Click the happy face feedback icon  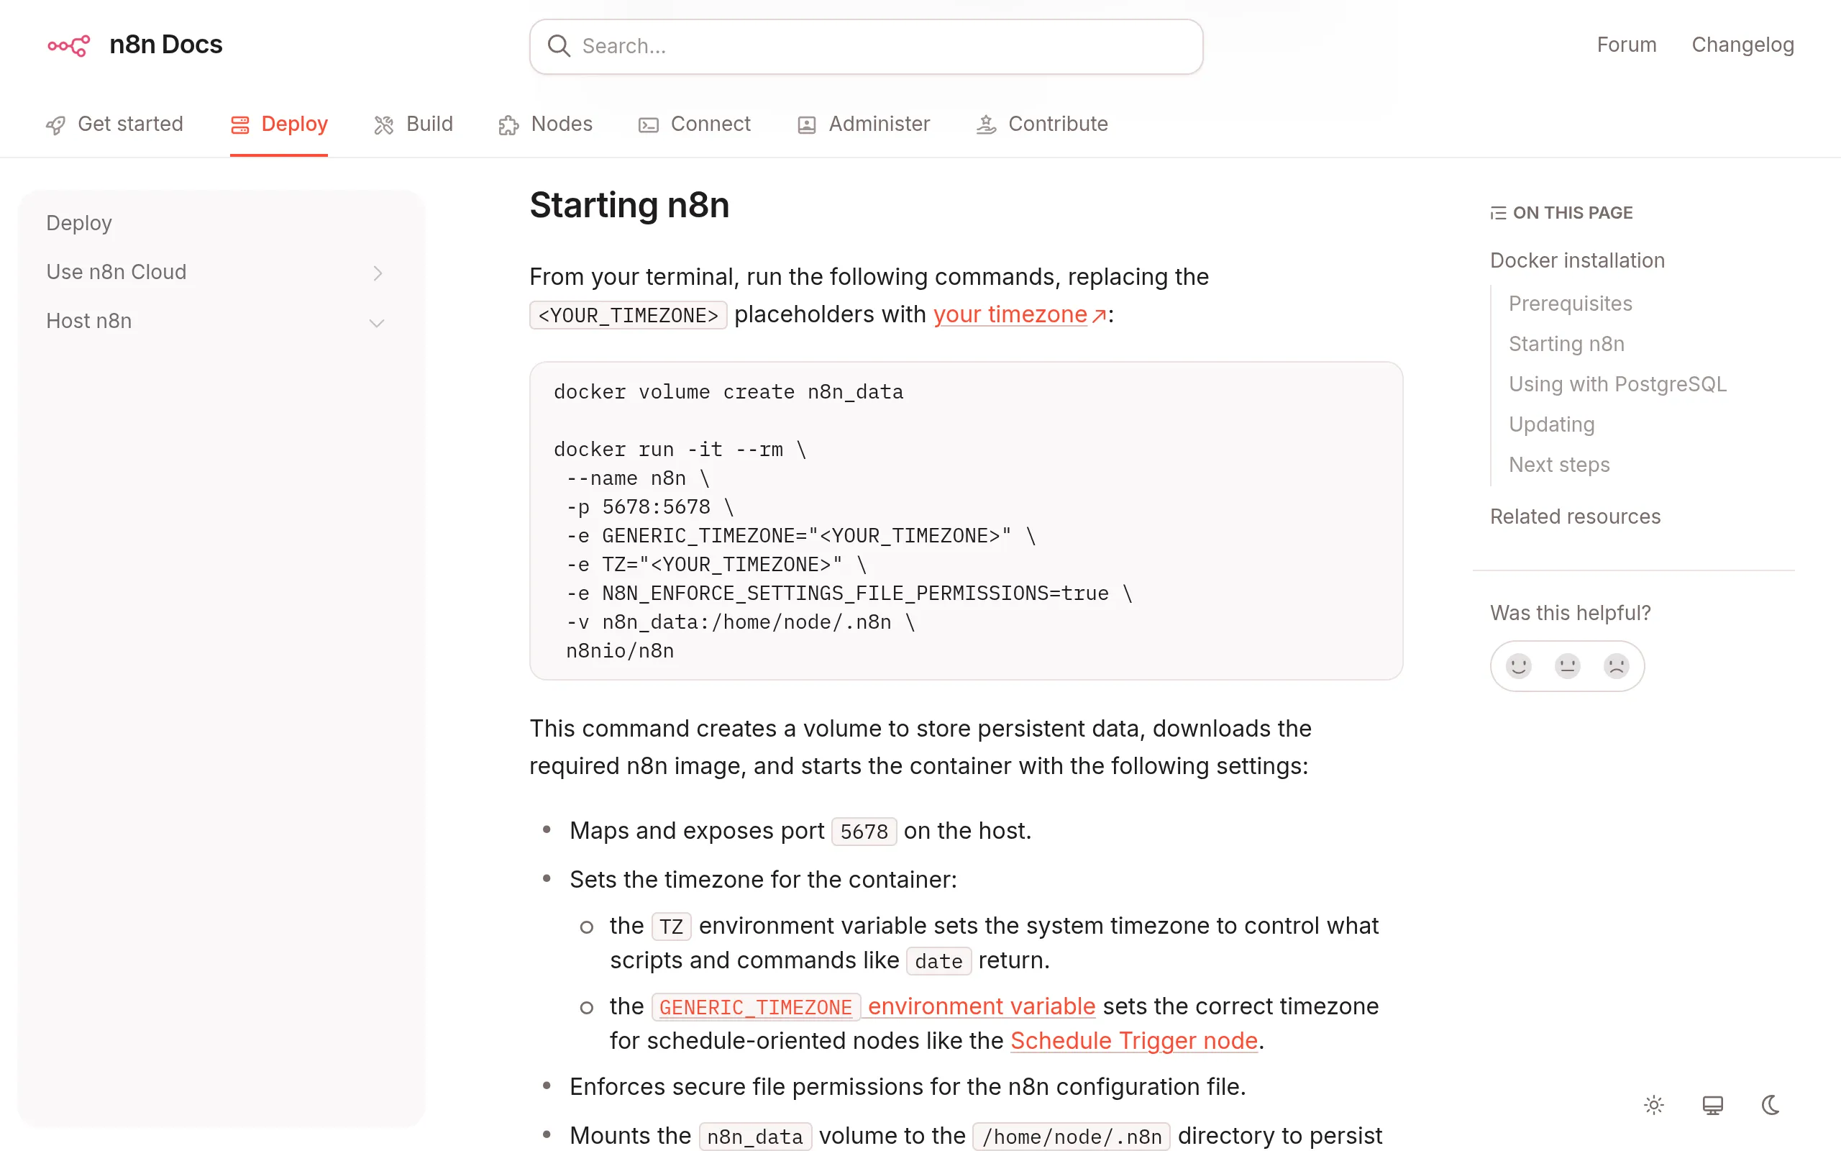1518,666
